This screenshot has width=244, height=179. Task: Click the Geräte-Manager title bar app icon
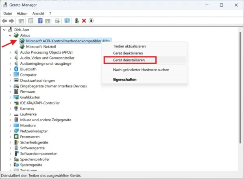(x=5, y=5)
